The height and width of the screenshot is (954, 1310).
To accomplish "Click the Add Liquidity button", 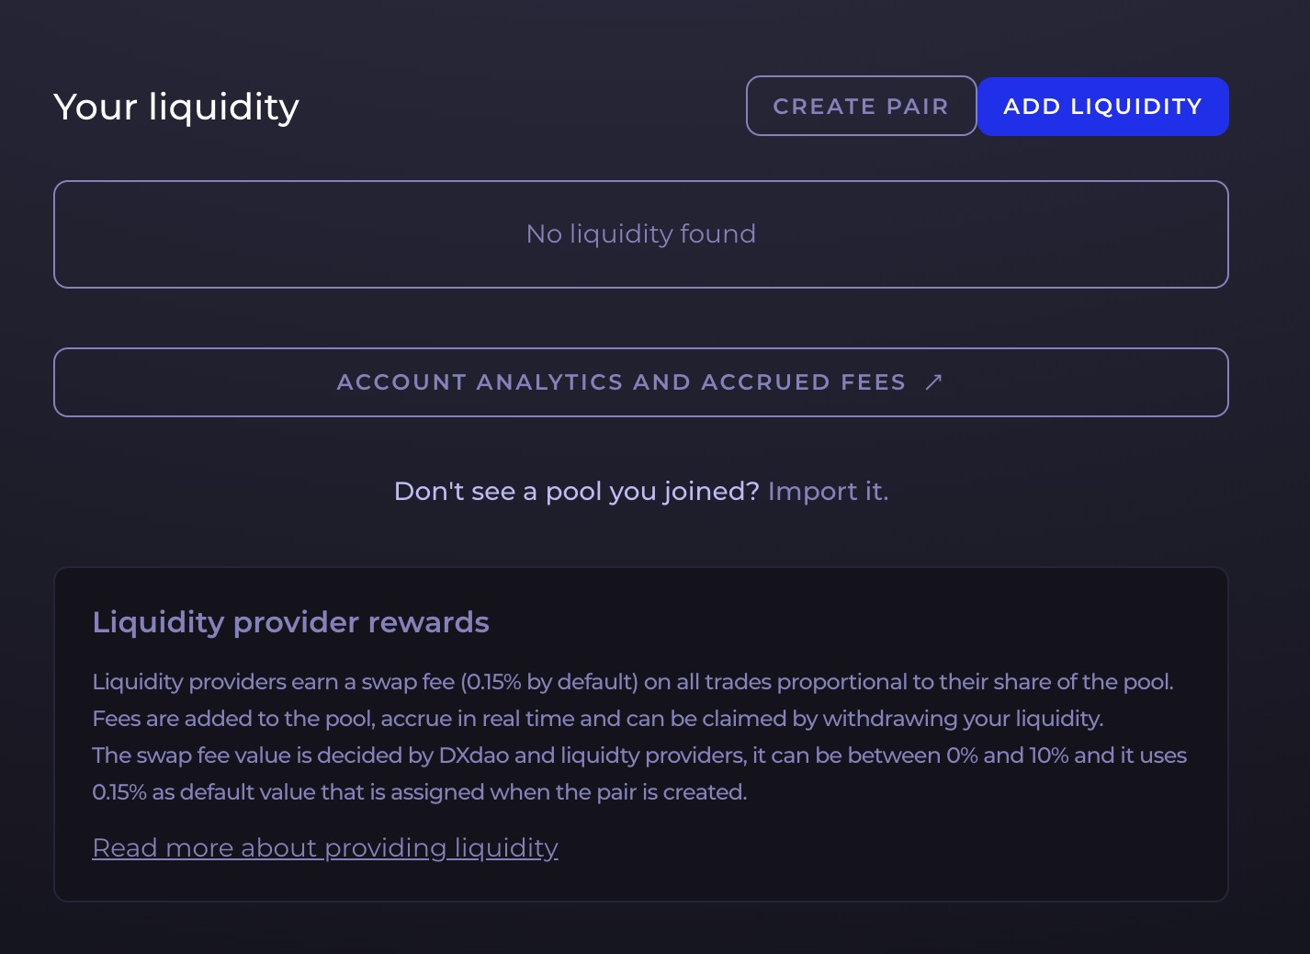I will point(1102,107).
